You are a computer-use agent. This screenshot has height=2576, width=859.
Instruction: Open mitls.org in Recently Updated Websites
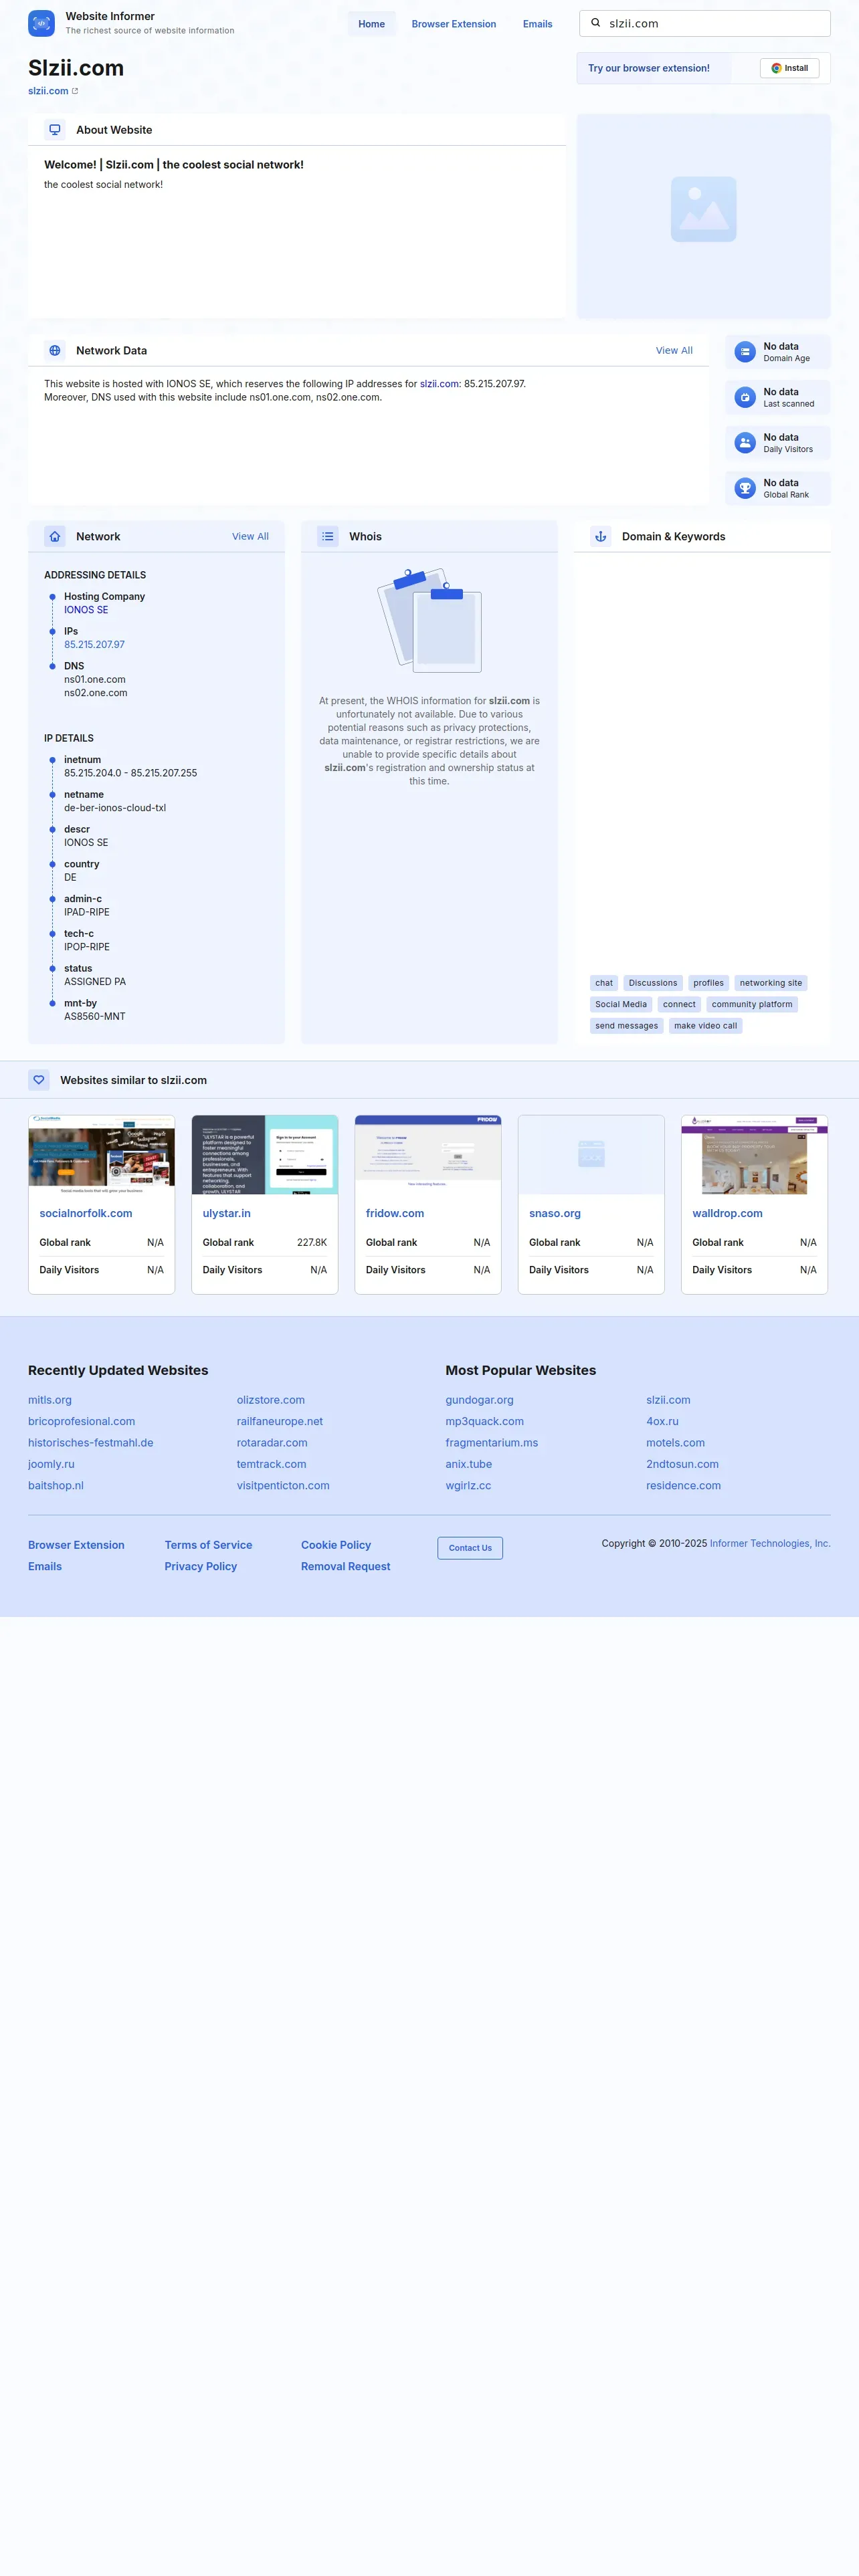tap(50, 1401)
